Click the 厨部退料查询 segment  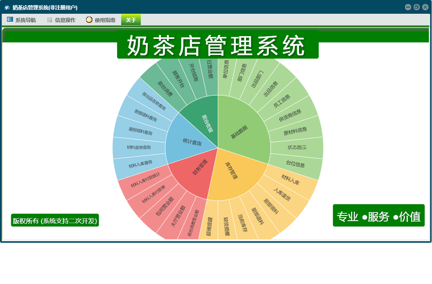click(x=145, y=115)
